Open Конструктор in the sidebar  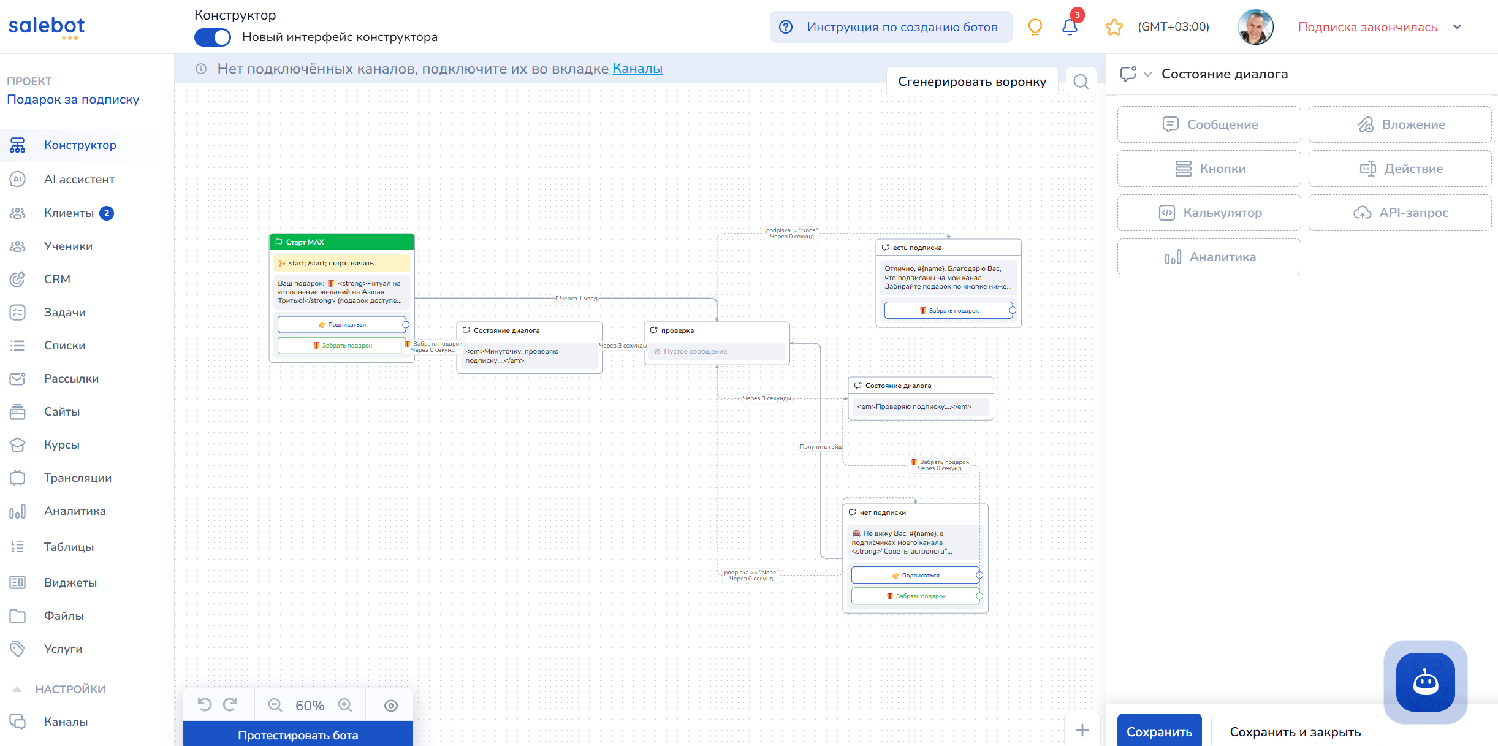(80, 145)
